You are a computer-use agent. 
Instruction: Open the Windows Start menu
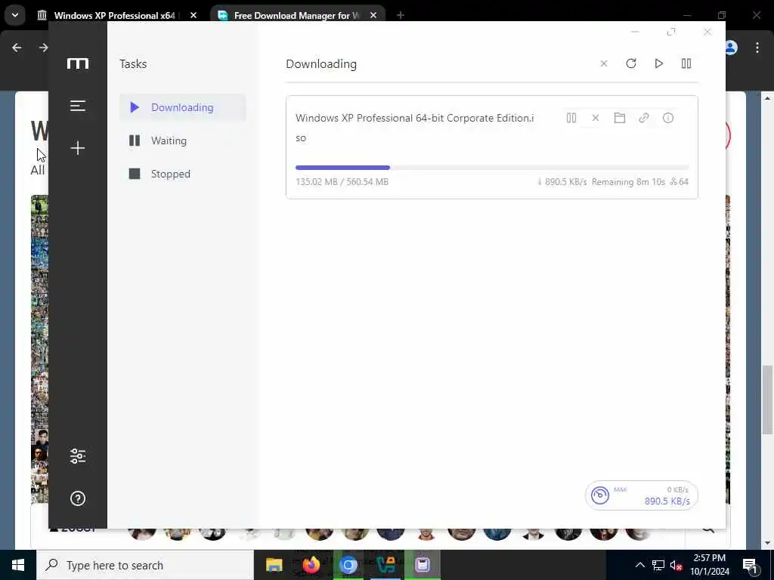[18, 565]
